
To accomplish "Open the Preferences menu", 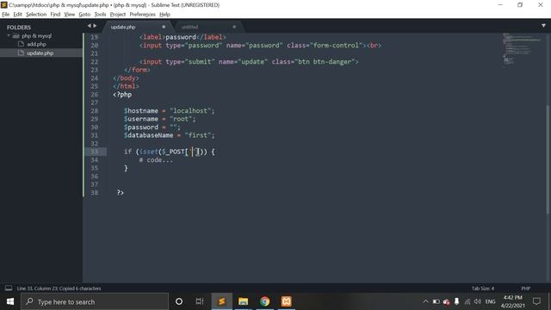I will pos(142,15).
